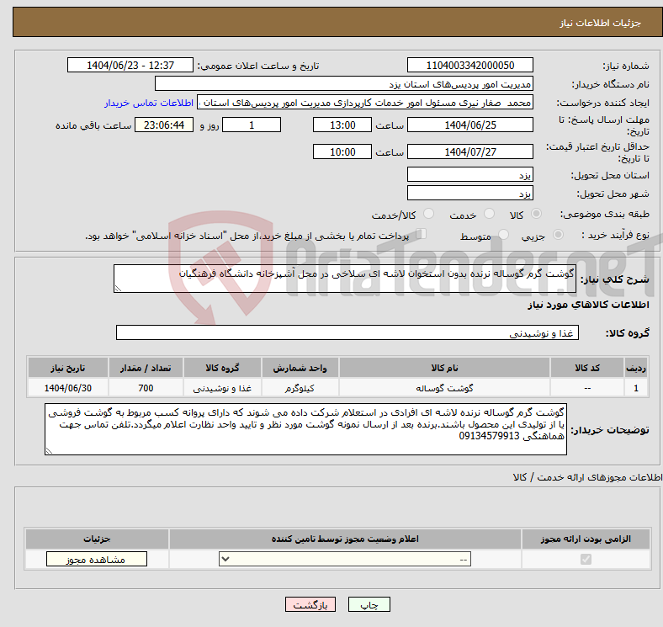Viewport: 663px width, 627px height.
Task: Click the deadline hour field 13:00
Action: [342, 125]
